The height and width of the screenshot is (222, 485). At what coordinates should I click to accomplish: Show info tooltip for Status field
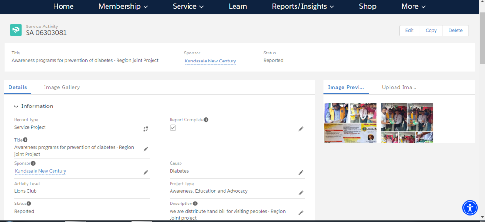pos(29,204)
